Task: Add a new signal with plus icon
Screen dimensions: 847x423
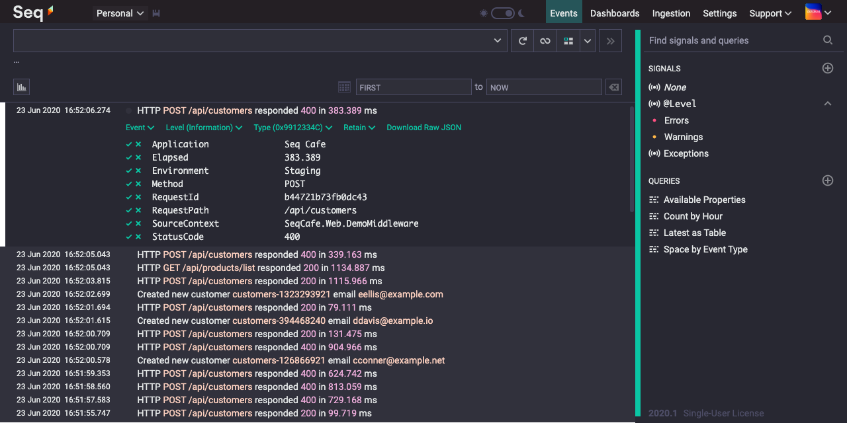Action: [827, 68]
